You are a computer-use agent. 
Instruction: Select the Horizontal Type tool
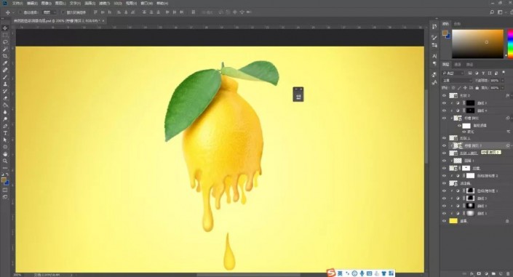pos(5,133)
